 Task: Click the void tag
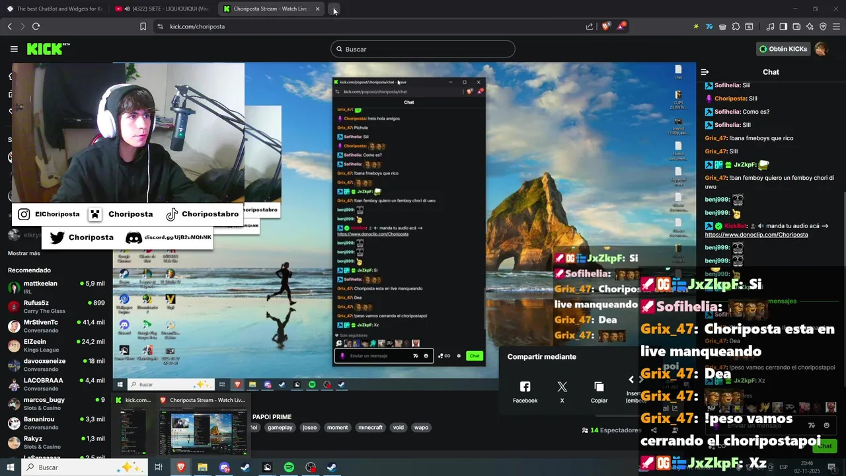[x=398, y=428]
